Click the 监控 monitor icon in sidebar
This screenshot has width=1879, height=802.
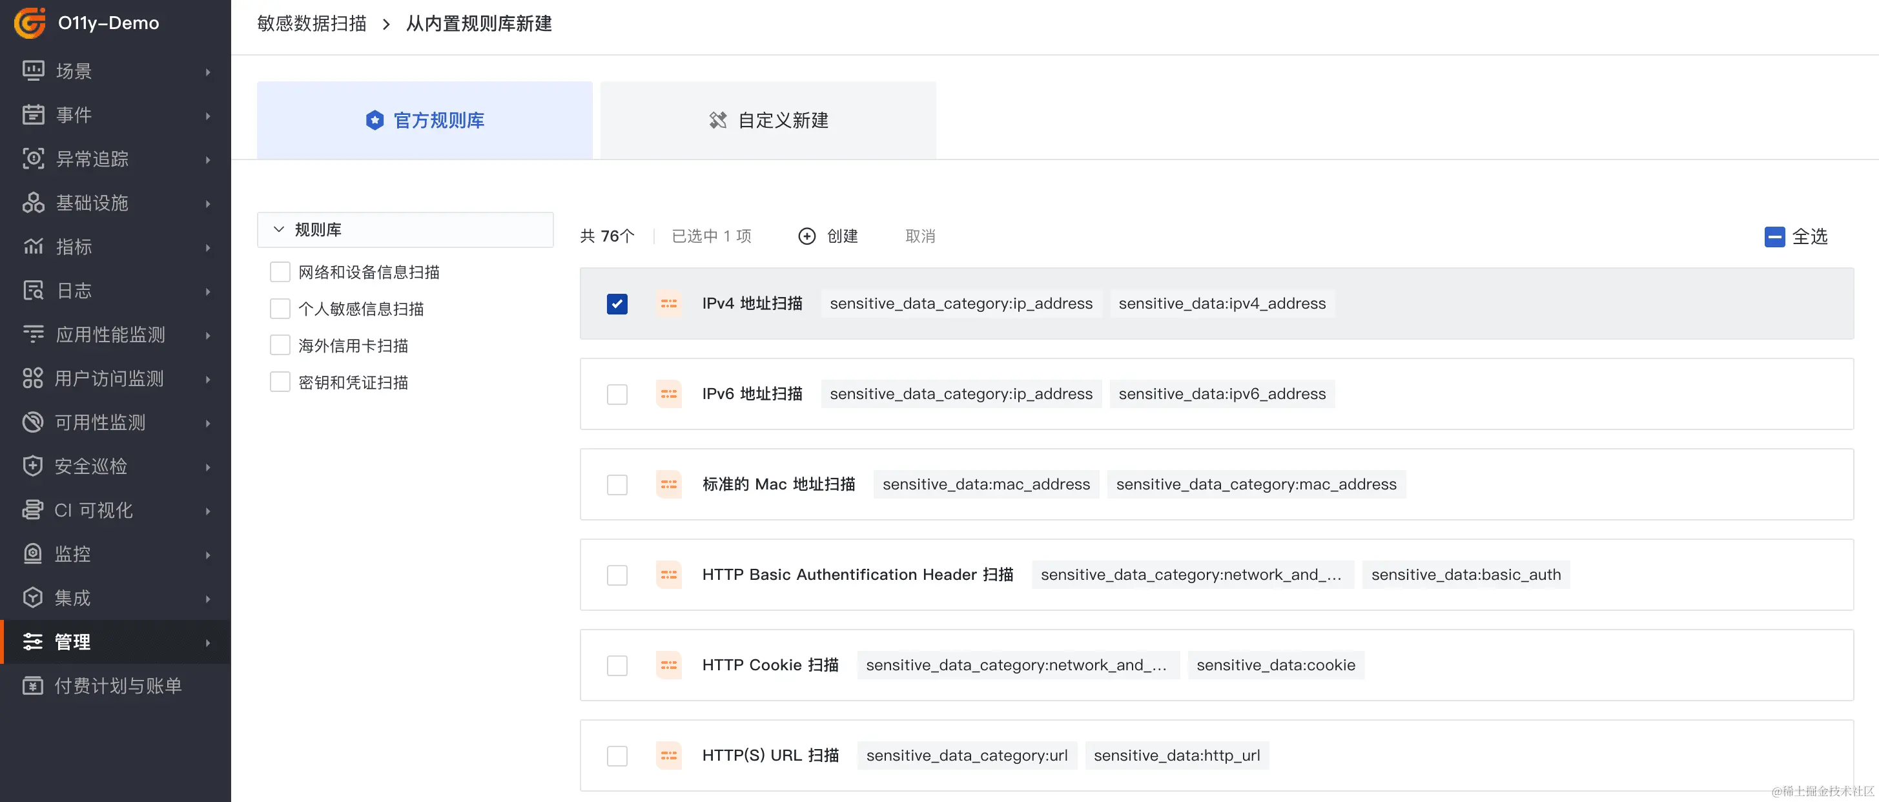coord(33,554)
